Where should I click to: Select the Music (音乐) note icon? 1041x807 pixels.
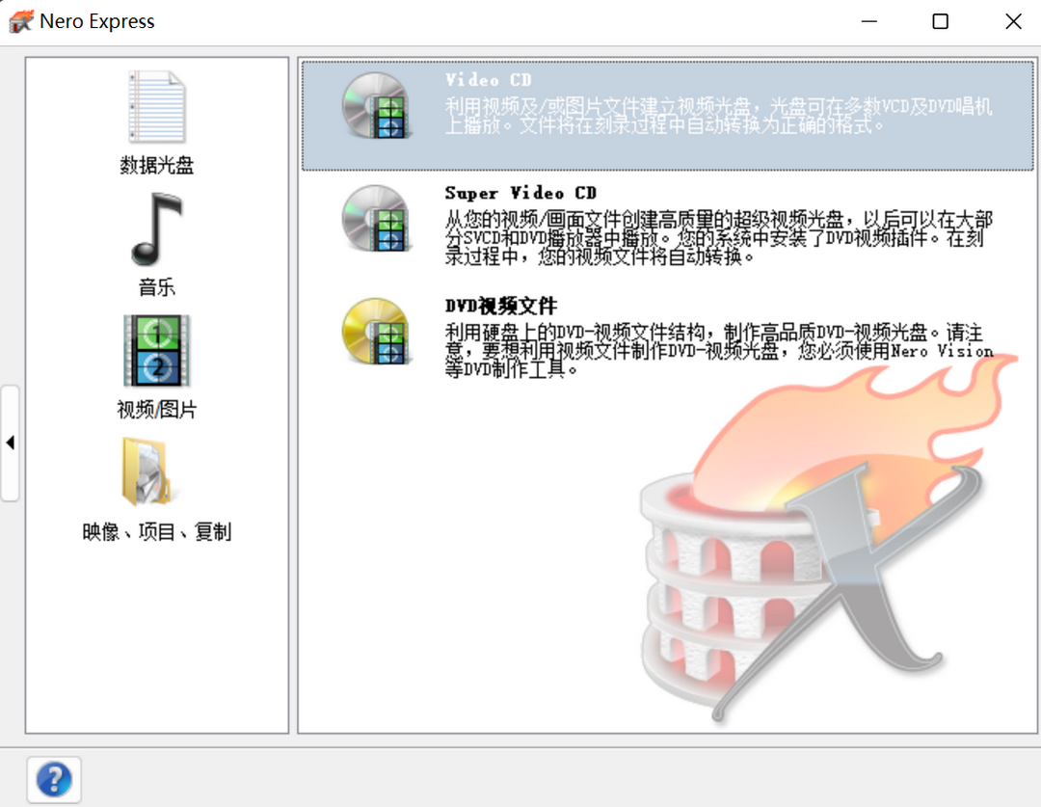tap(156, 229)
